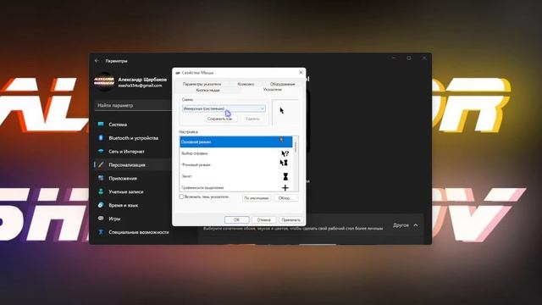Select the Графическое выделение crosshair row
The image size is (542, 305).
click(x=235, y=187)
